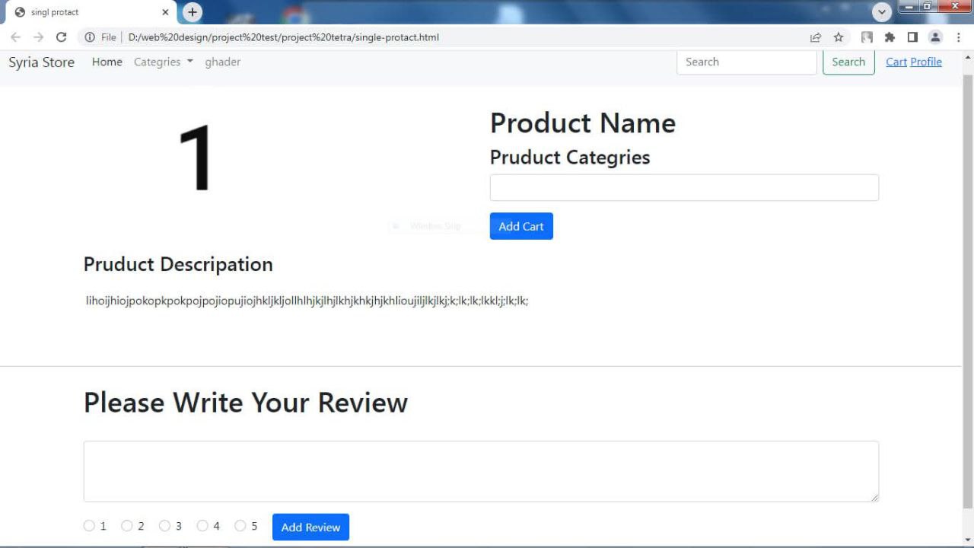The height and width of the screenshot is (548, 974).
Task: Click the Syria Store brand link
Action: (x=41, y=62)
